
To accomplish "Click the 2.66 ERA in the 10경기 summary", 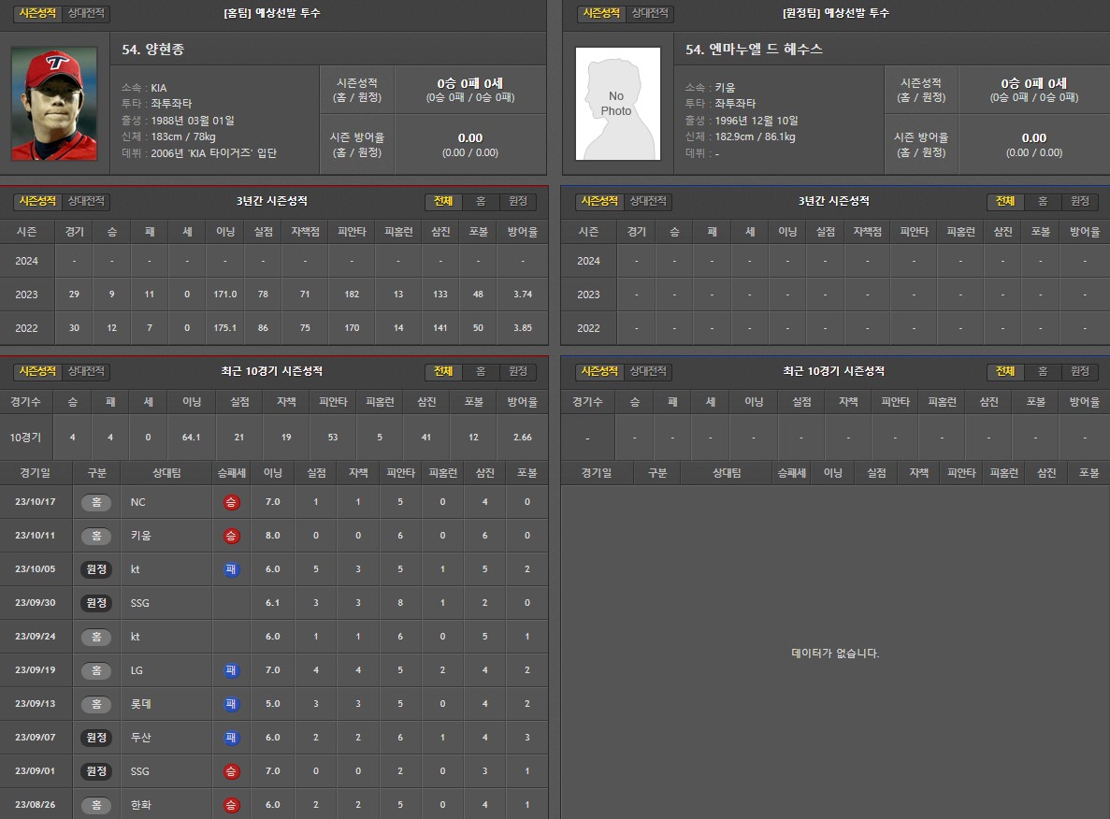I will [x=523, y=438].
